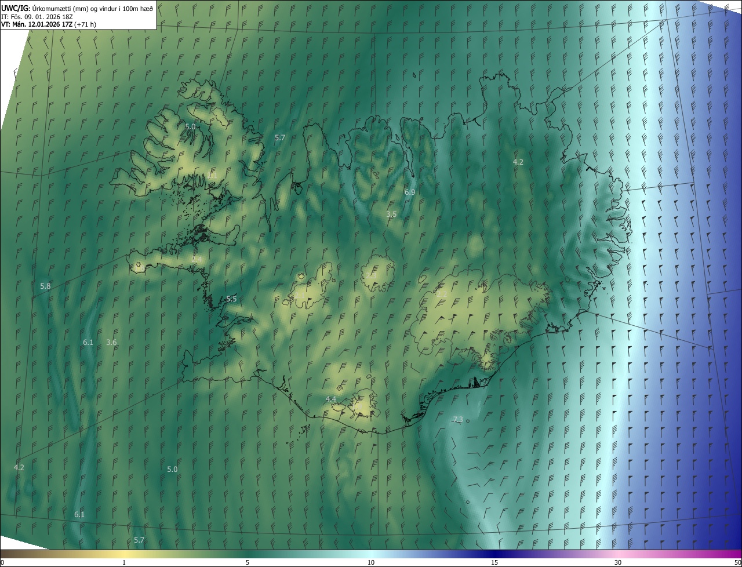The width and height of the screenshot is (742, 567).
Task: Click the 50 tick label on the color scale
Action: pos(737,562)
